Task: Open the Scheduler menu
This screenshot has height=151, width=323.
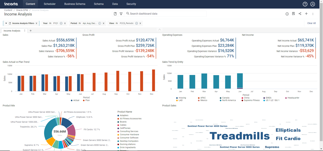Action: 50,4
